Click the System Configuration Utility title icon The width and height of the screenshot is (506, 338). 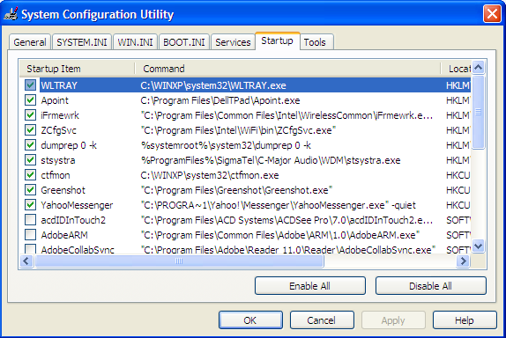tap(11, 14)
